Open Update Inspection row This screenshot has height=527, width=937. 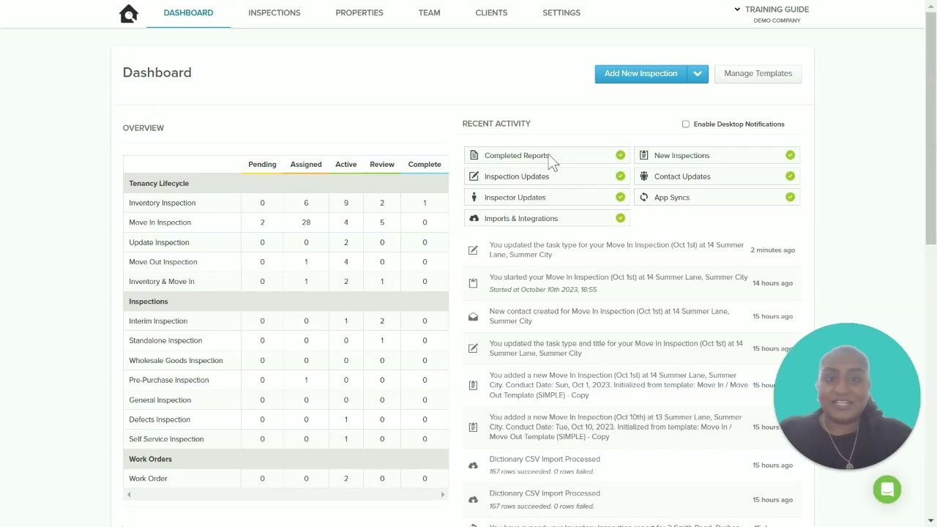[159, 242]
